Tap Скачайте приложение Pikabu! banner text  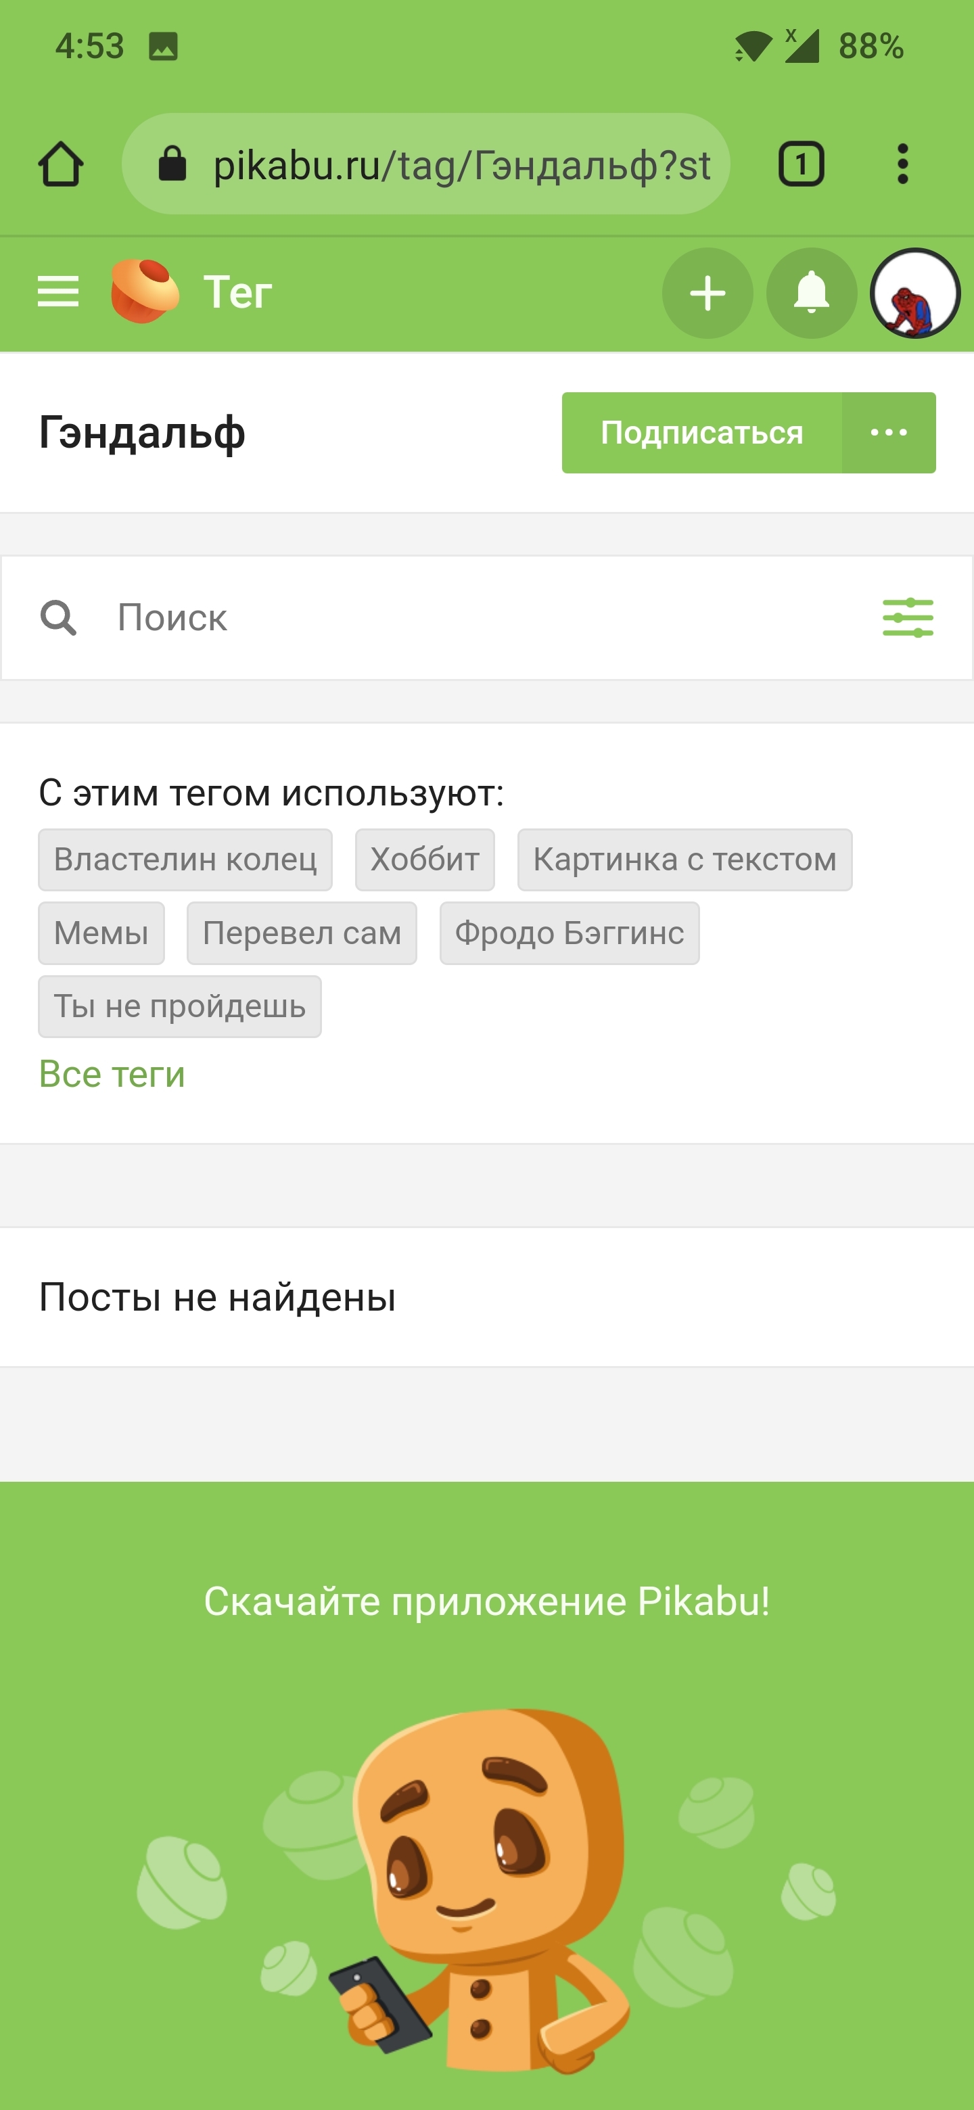pos(486,1601)
